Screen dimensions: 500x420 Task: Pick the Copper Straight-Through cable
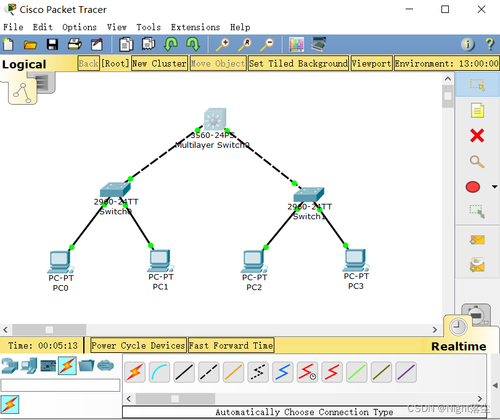click(184, 372)
